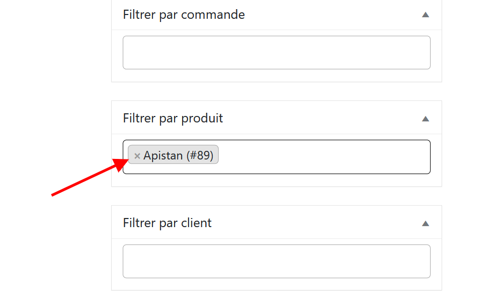This screenshot has width=477, height=291.
Task: Click the word "commande" in the first panel title
Action: pos(213,15)
